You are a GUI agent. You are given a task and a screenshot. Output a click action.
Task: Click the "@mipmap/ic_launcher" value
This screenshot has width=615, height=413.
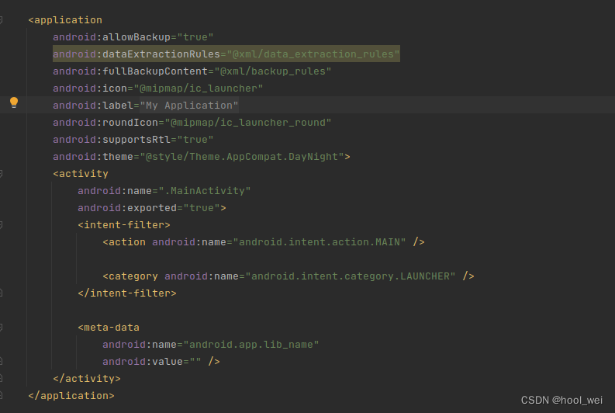pyautogui.click(x=199, y=88)
